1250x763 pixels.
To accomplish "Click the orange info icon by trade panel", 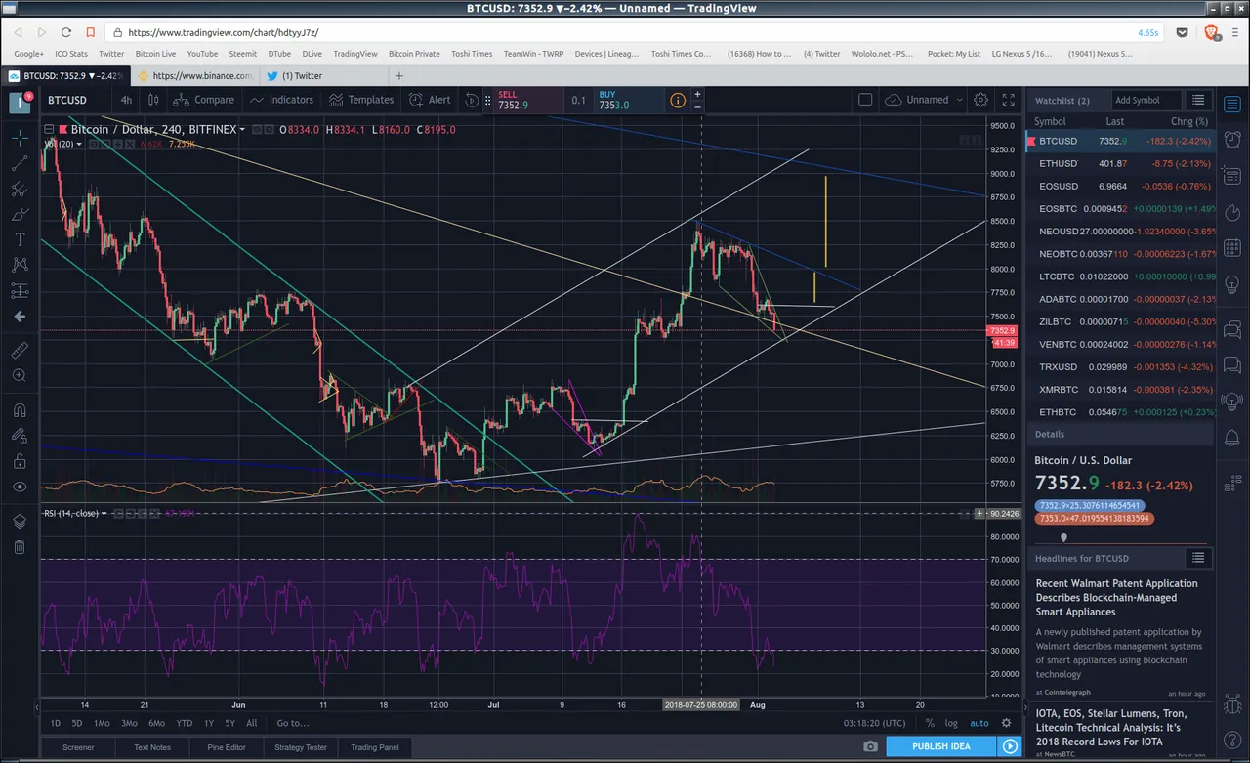I will pyautogui.click(x=678, y=100).
